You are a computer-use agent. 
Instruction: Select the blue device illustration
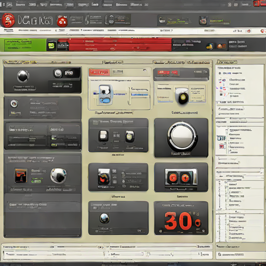[105, 95]
